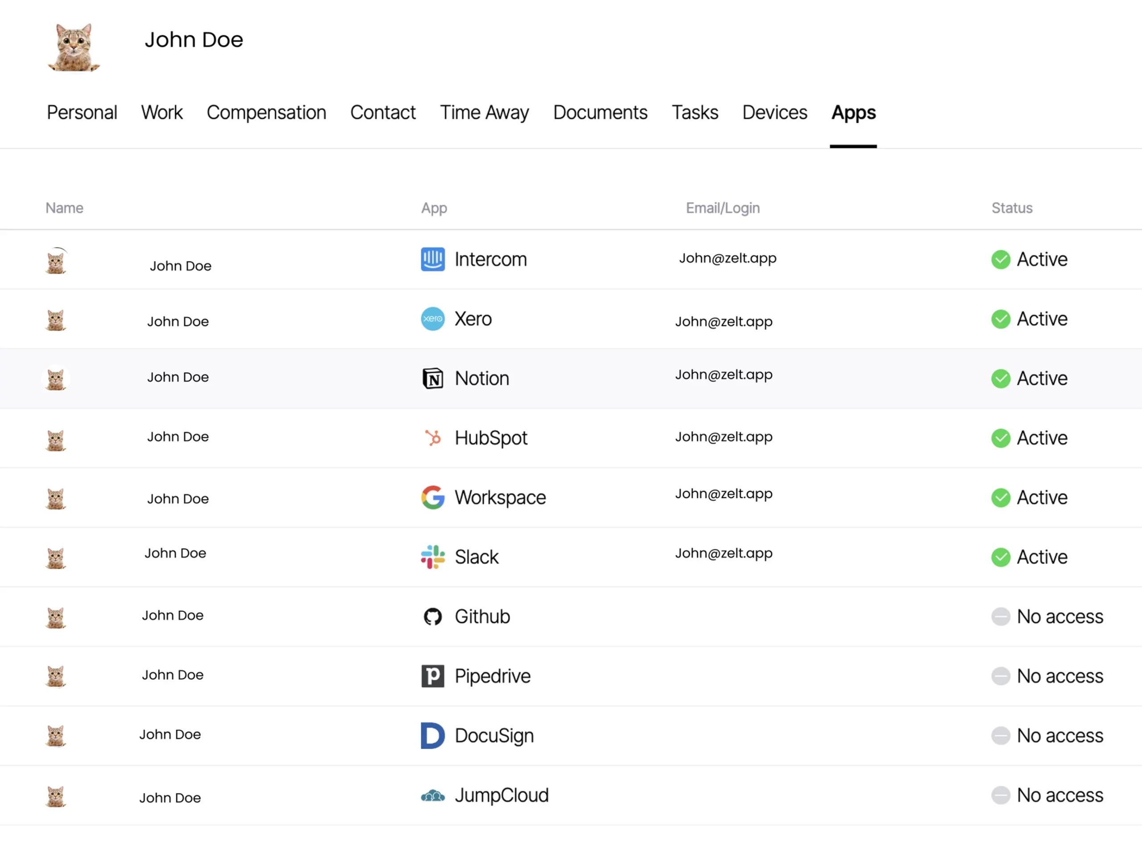This screenshot has height=851, width=1142.
Task: Click the Xero app icon
Action: 433,319
